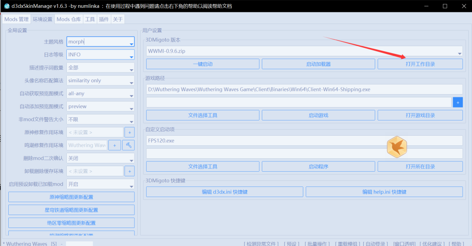Click the blue plus button beside game path field
472x246 pixels.
pos(458,102)
